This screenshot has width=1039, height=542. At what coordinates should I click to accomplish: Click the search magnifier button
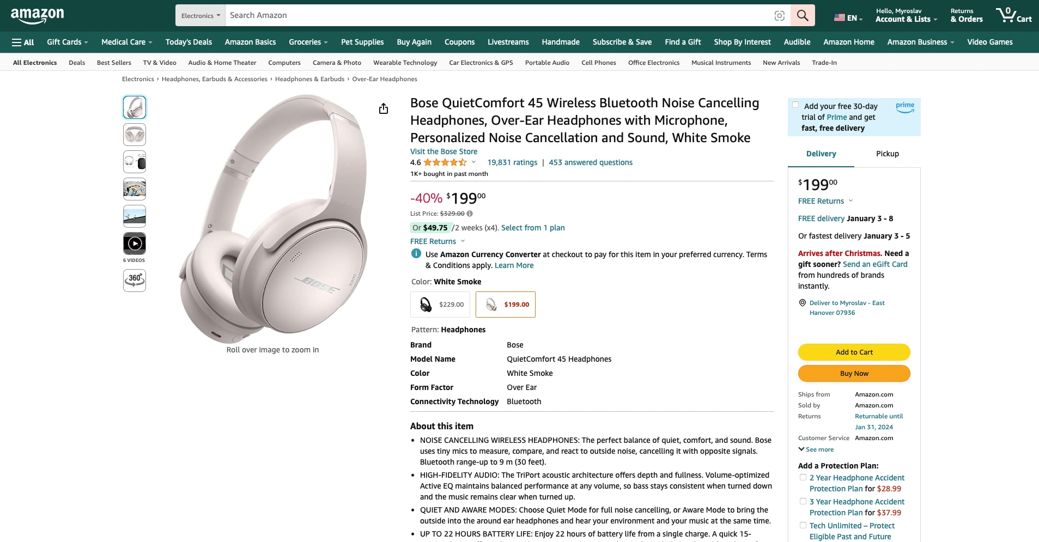tap(803, 15)
